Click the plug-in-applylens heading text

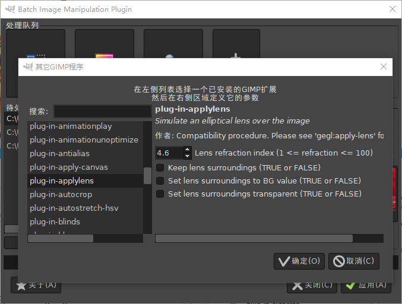click(192, 109)
